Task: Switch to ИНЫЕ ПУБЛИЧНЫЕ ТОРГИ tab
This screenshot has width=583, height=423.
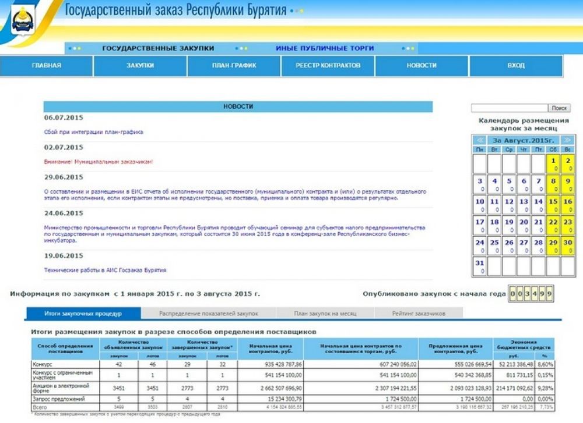Action: 325,48
